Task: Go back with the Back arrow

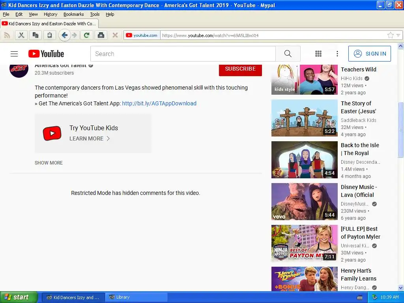Action: pos(64,35)
